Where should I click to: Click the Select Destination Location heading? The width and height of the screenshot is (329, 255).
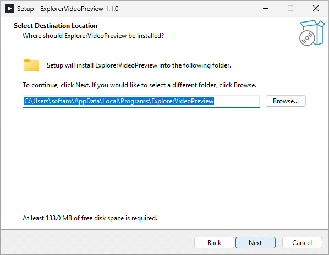coord(56,26)
